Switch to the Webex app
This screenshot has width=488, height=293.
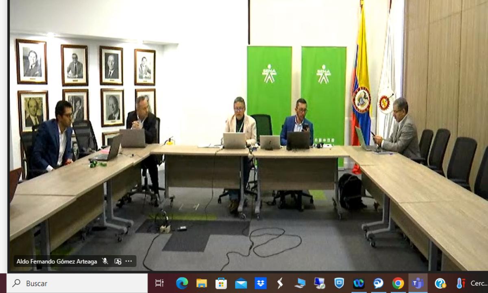(x=359, y=283)
